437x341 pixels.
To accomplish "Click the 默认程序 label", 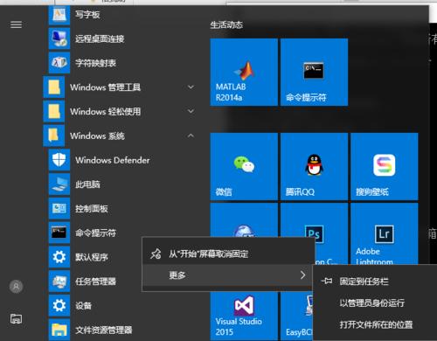I will 92,257.
